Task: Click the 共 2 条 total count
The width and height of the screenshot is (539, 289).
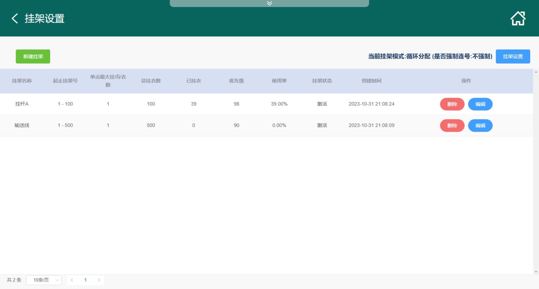Action: tap(14, 280)
